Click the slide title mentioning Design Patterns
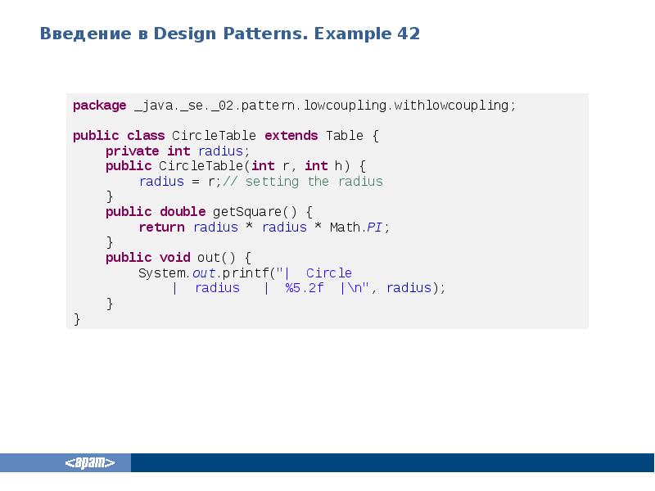 [x=229, y=34]
